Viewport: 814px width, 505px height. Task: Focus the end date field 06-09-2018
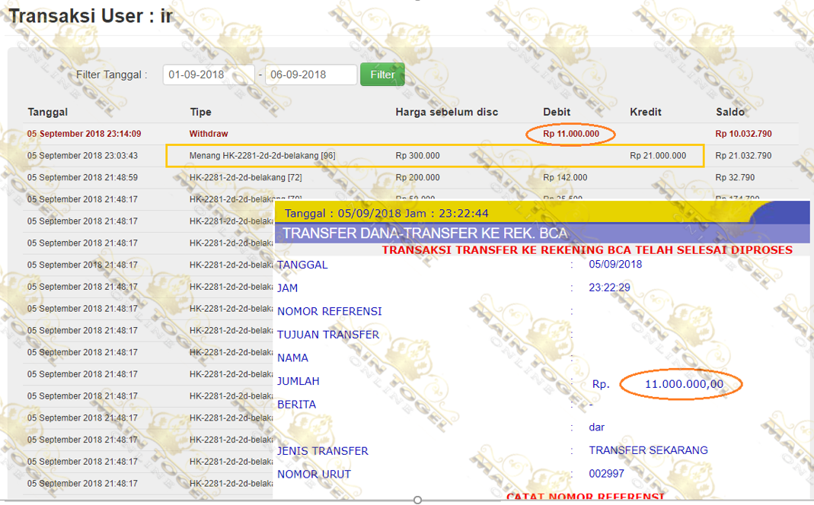click(x=312, y=75)
